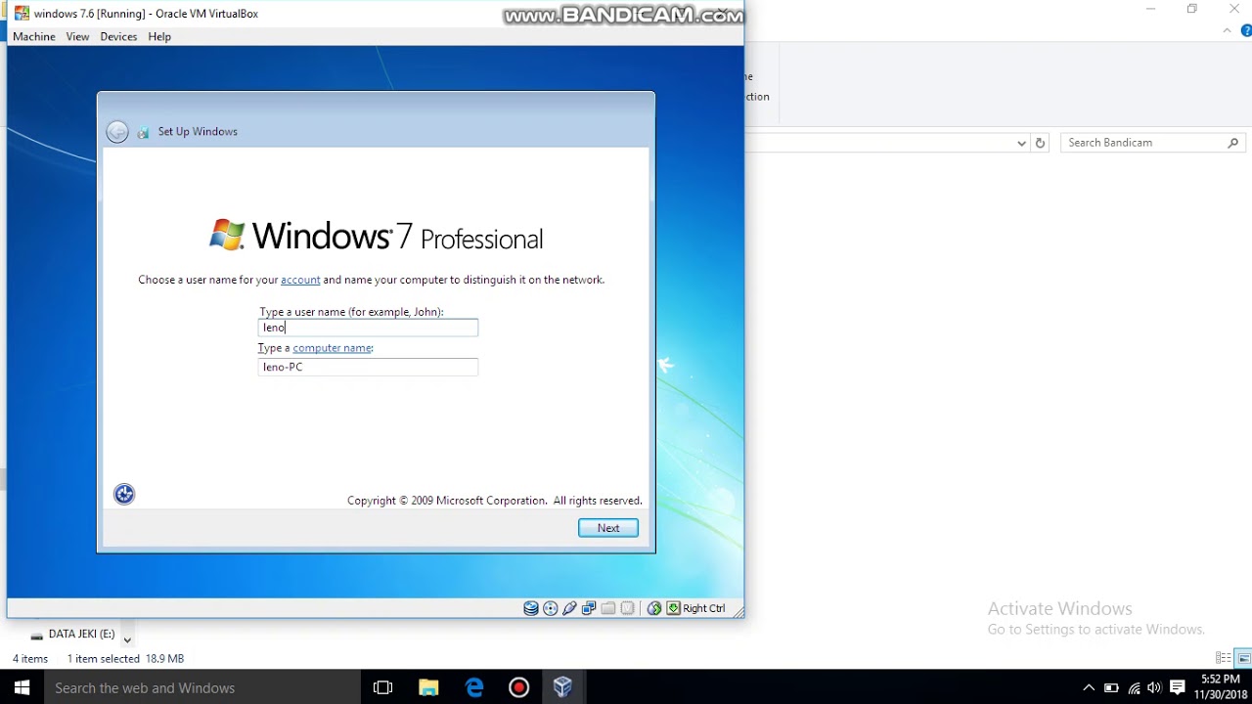Viewport: 1252px width, 704px height.
Task: Open the Action Center notification icon
Action: pyautogui.click(x=1178, y=687)
